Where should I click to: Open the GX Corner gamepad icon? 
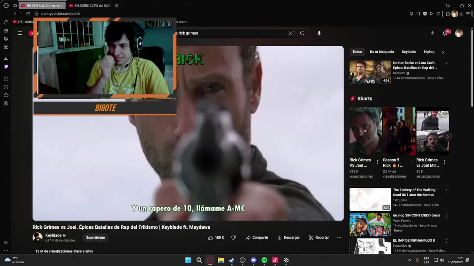(15, 6)
